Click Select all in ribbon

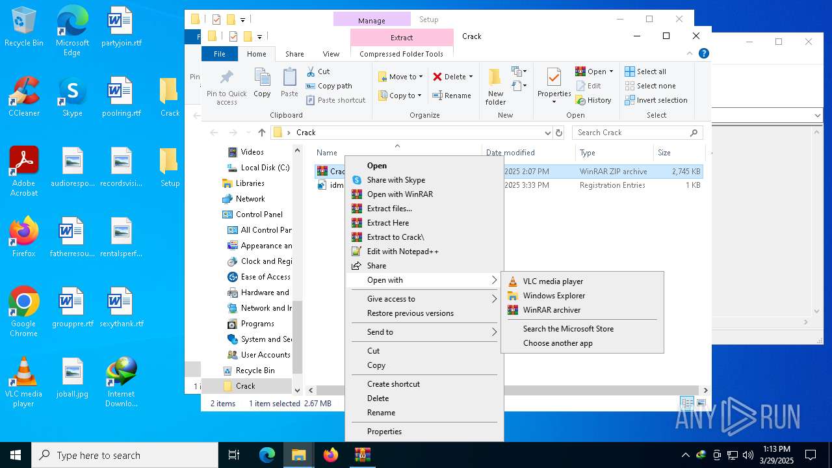click(x=645, y=71)
